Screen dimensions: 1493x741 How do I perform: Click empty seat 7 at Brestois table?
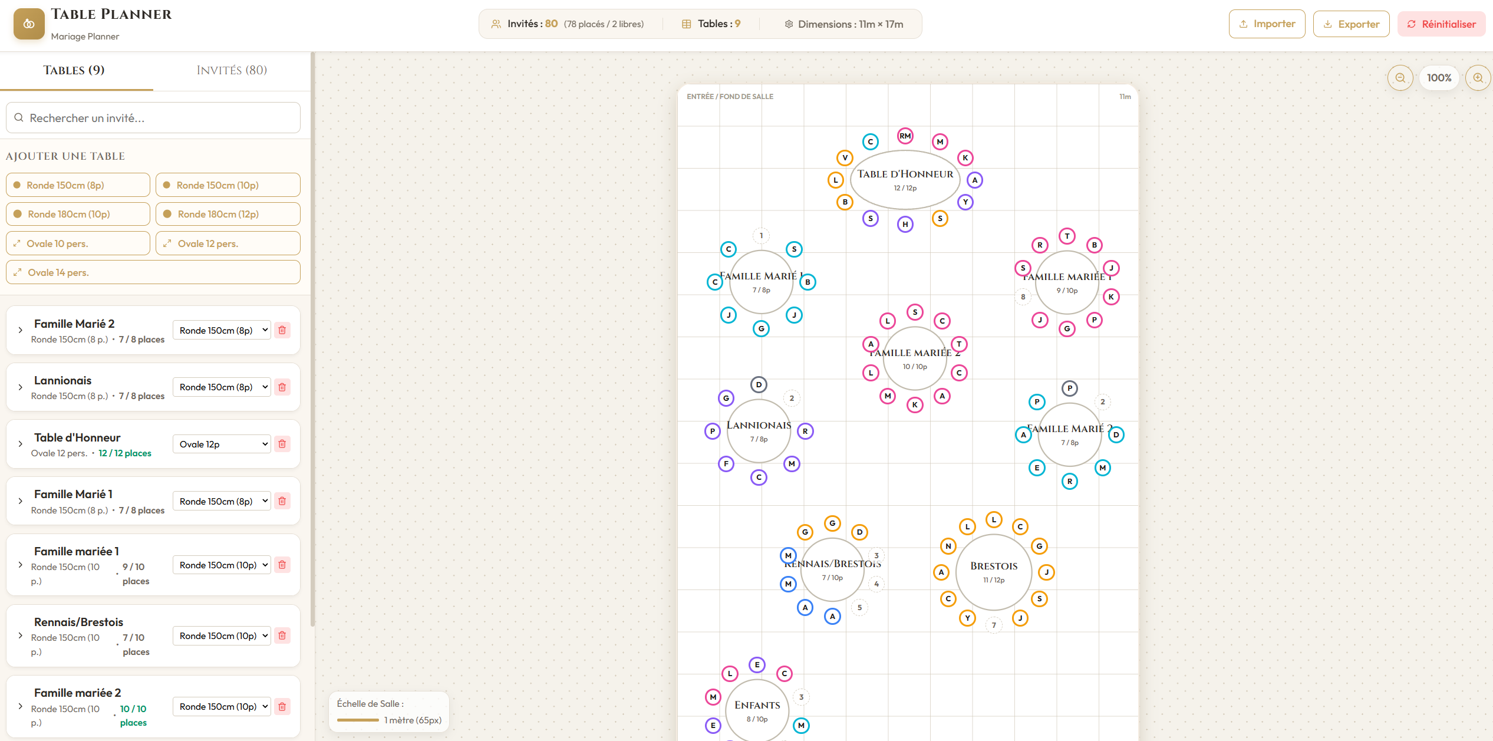pyautogui.click(x=994, y=625)
